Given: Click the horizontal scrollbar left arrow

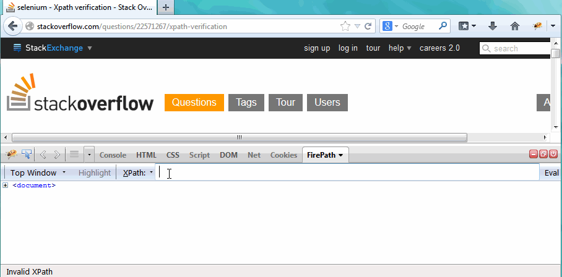Looking at the screenshot, I should pyautogui.click(x=5, y=137).
